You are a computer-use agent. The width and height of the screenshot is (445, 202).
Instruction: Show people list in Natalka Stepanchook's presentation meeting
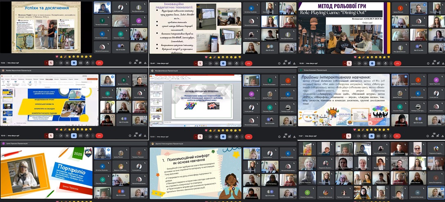[135, 135]
